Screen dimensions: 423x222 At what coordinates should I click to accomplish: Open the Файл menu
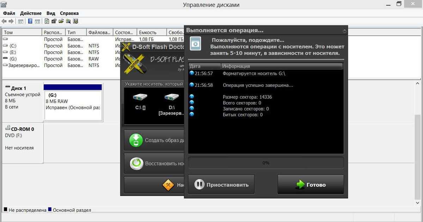9,13
